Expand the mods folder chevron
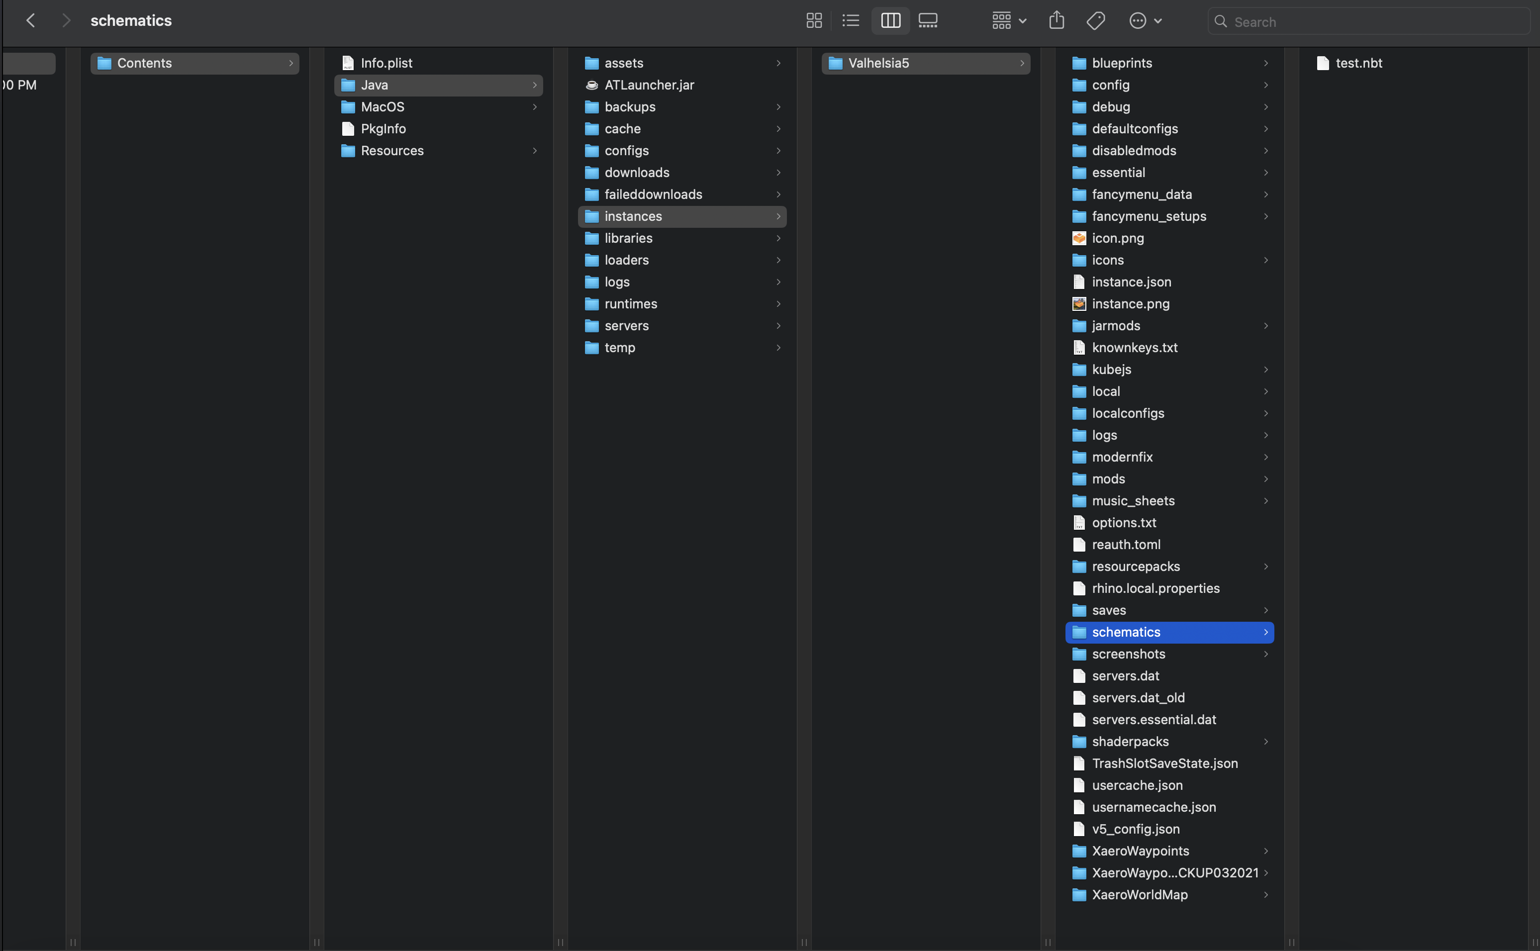1540x951 pixels. click(1266, 478)
